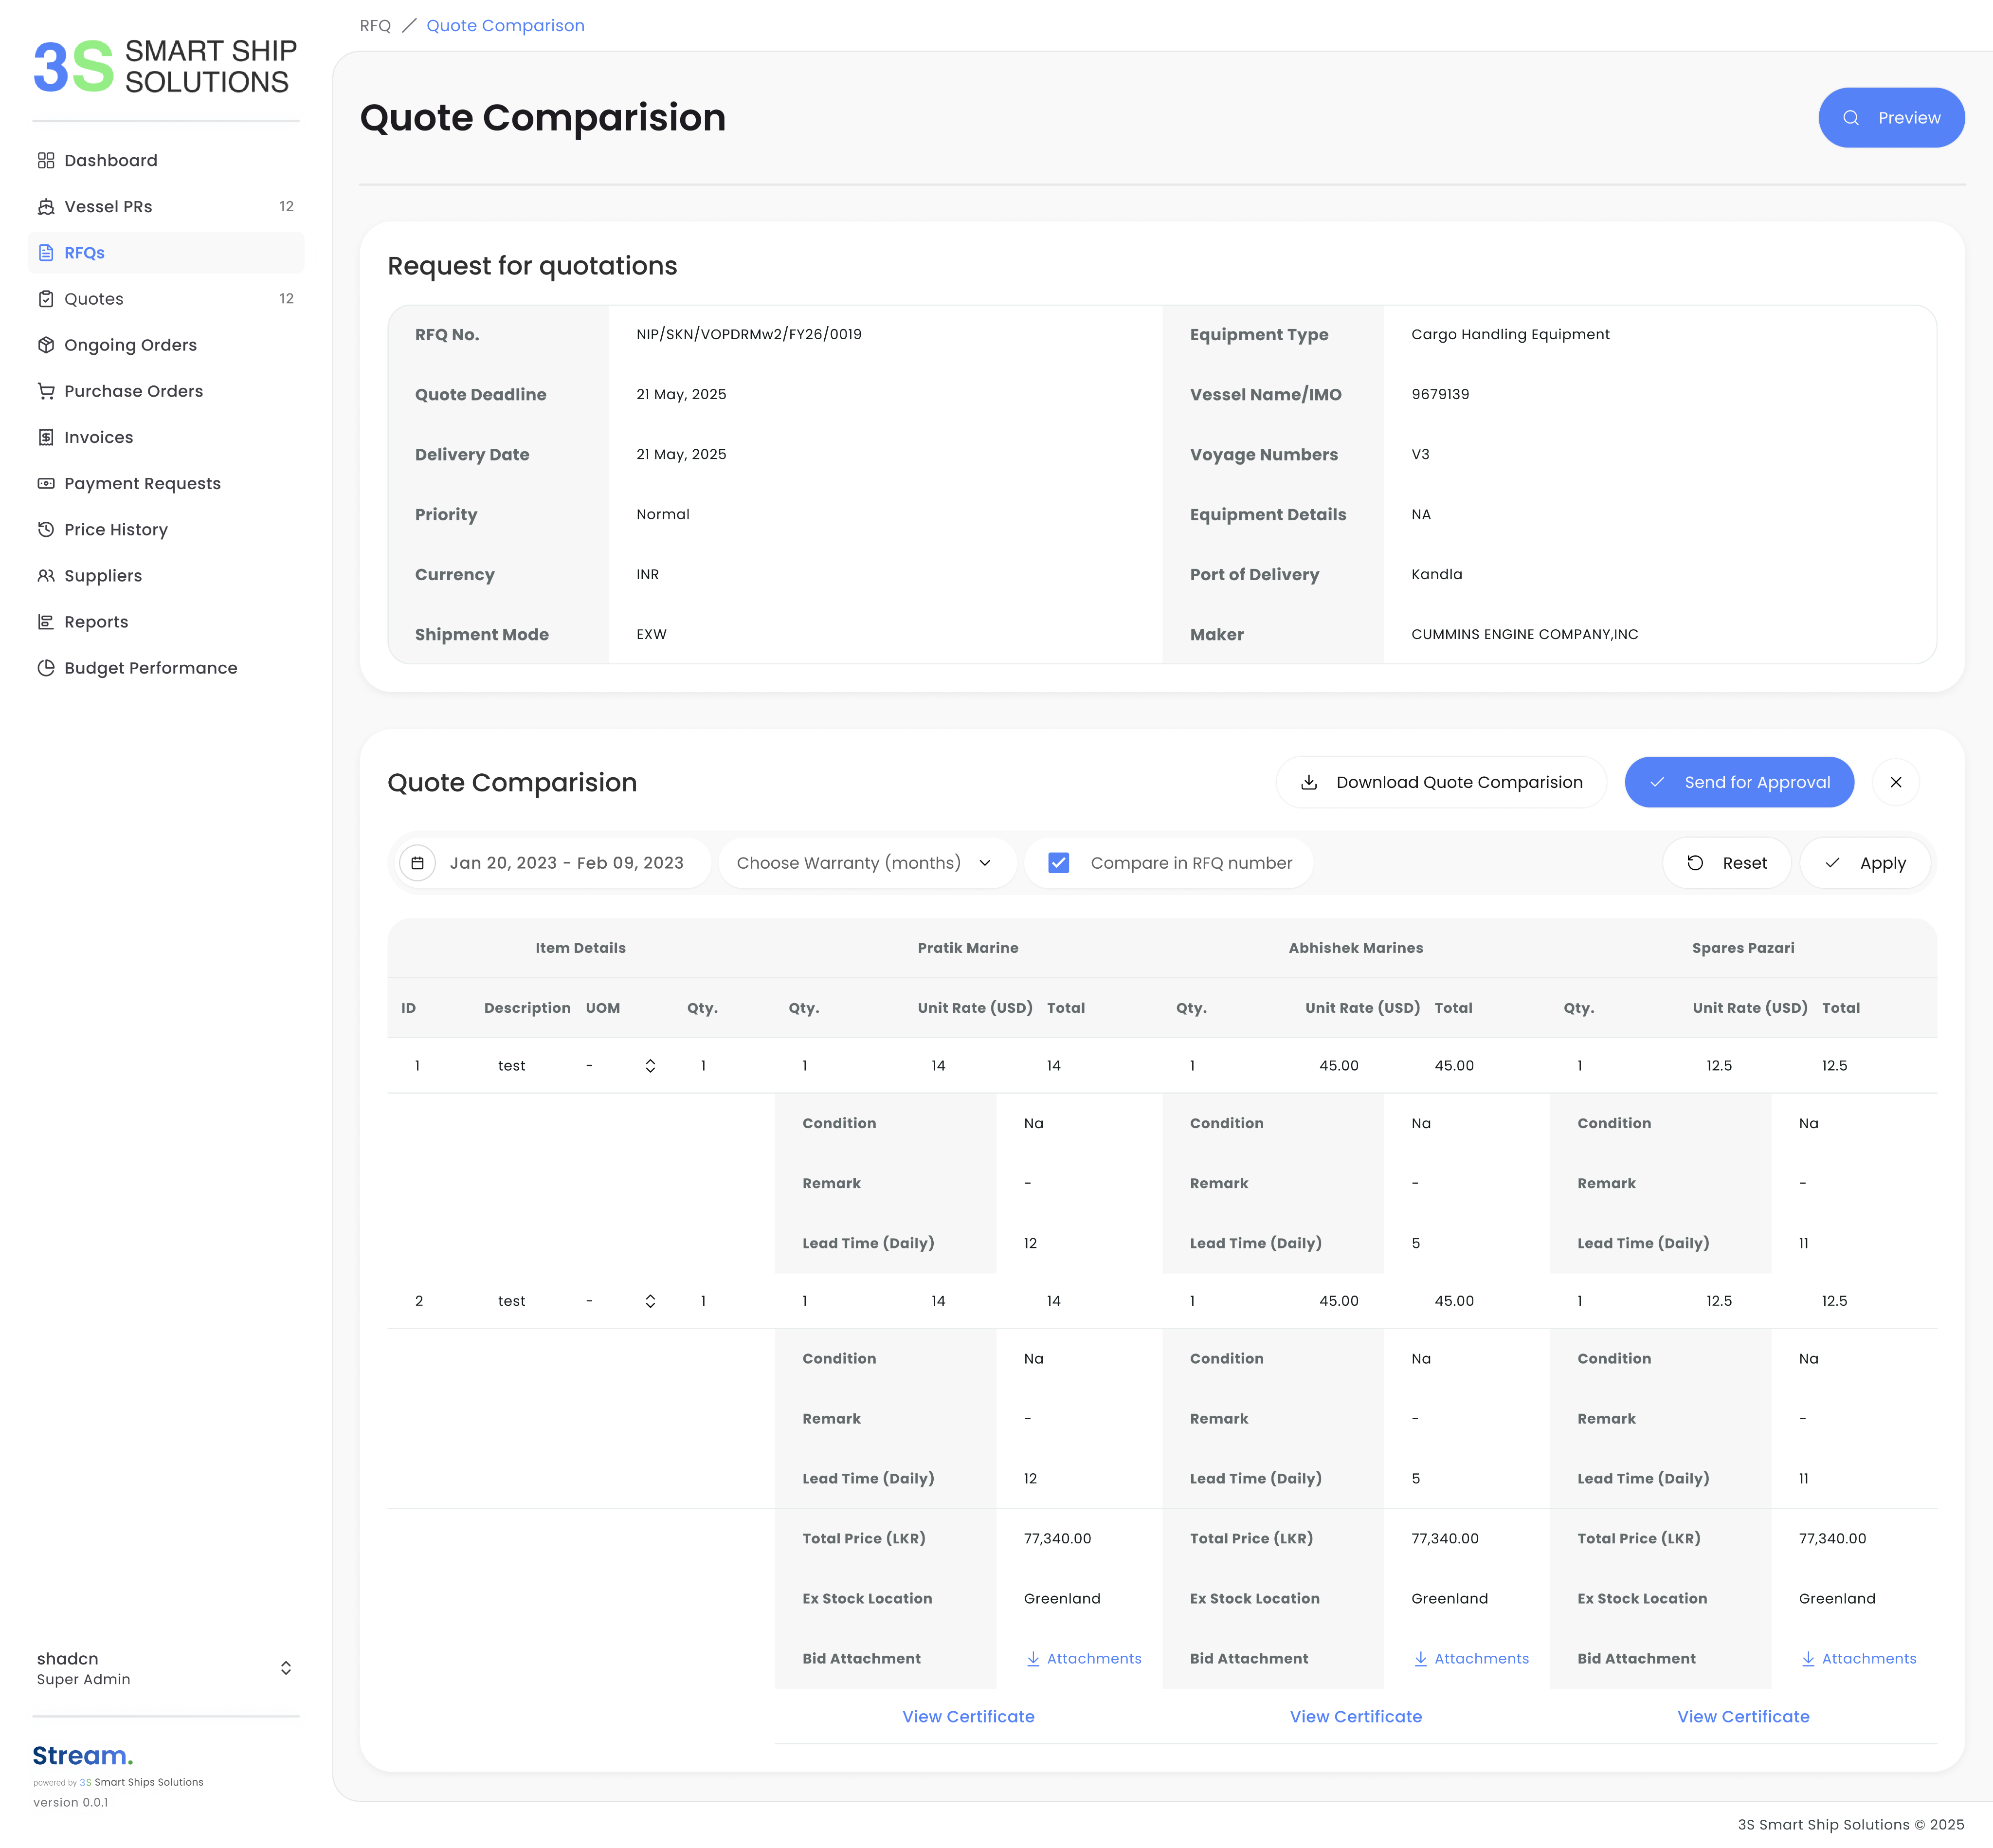Click the Purchase Orders cart icon
Image resolution: width=1993 pixels, height=1848 pixels.
[x=46, y=391]
